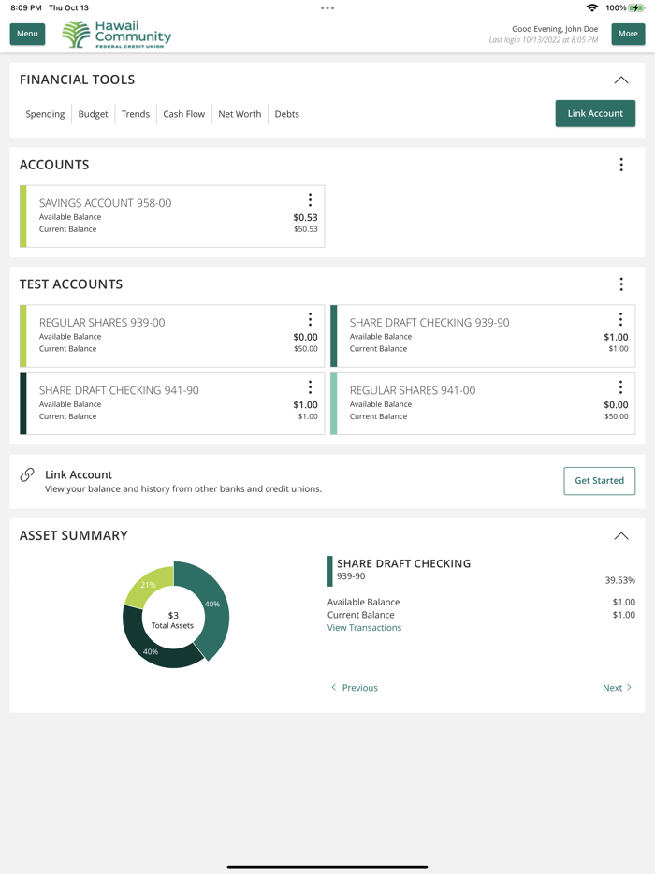
Task: Open options for Share Draft Checking 941-90
Action: (x=310, y=386)
